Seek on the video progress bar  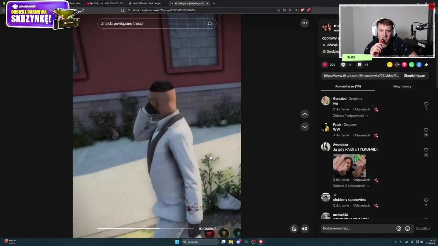146,229
